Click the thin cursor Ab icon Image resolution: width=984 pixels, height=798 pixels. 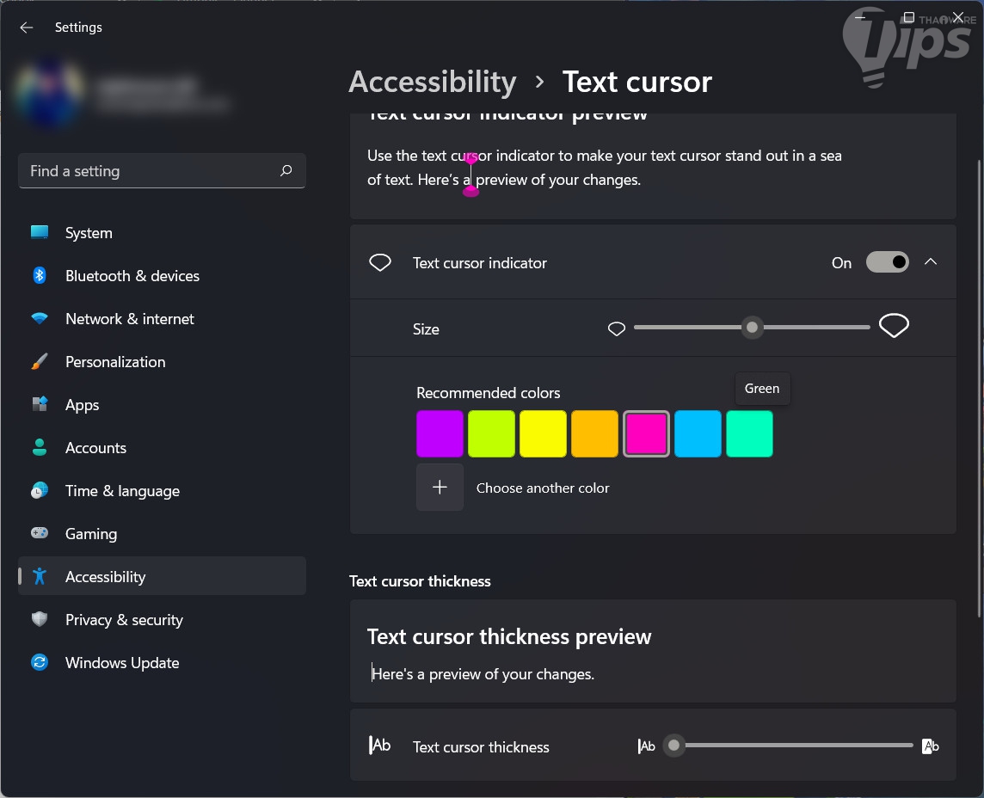(646, 746)
